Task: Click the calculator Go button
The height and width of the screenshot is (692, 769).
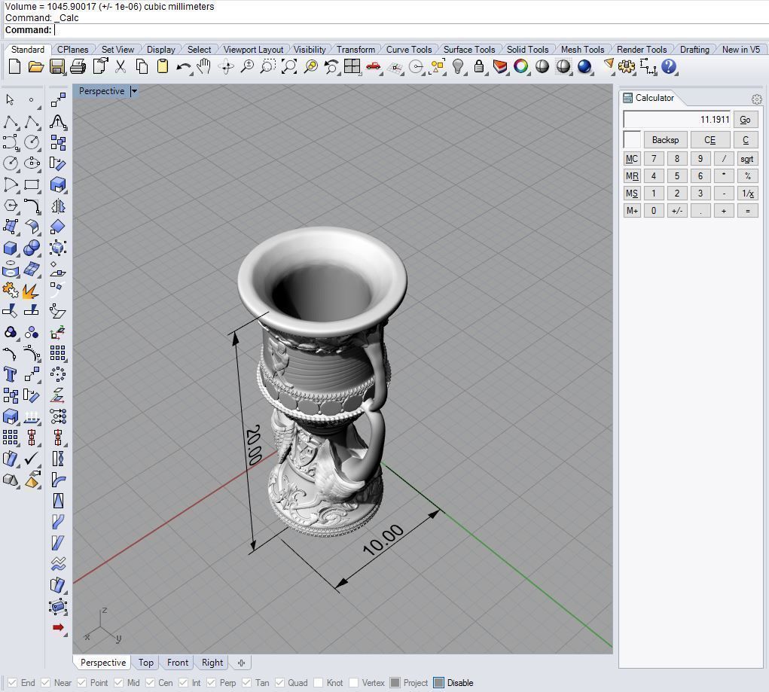Action: [745, 120]
